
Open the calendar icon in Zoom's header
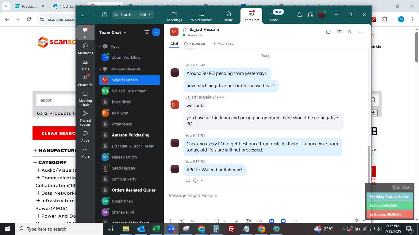pyautogui.click(x=311, y=15)
